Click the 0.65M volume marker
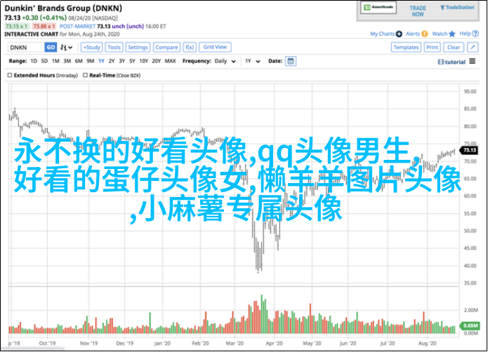This screenshot has width=488, height=352. click(x=470, y=325)
